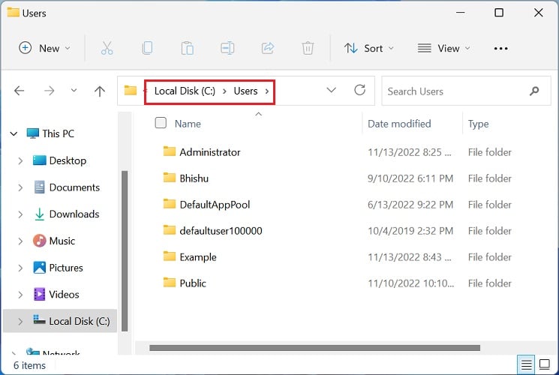Click the 6/13/2022 9:22 PM date
Screen dimensions: 559x375
coord(410,205)
